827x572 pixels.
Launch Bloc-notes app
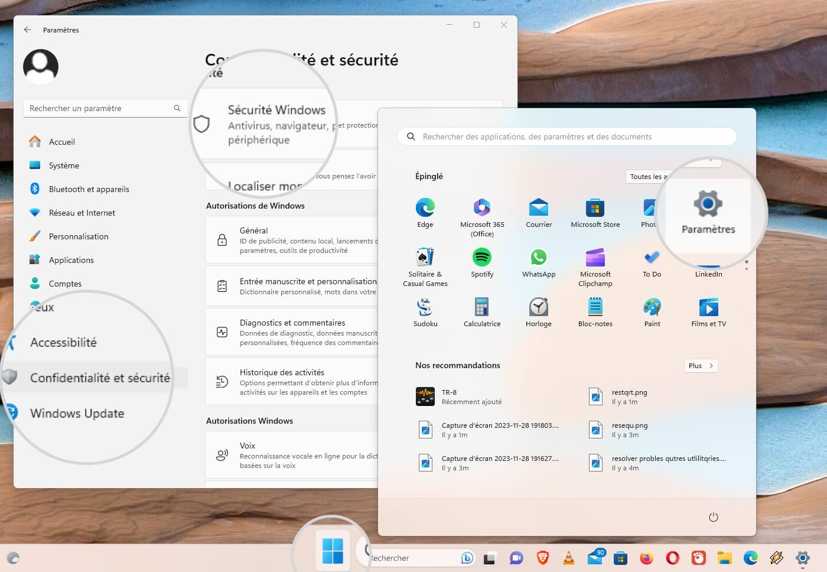(595, 312)
